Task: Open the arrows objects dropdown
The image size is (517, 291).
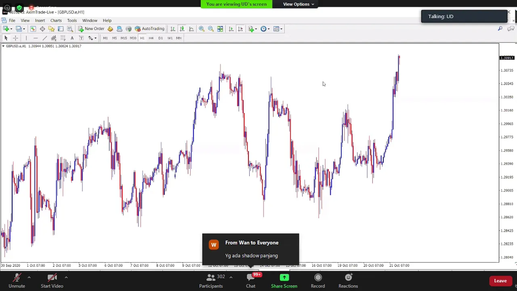Action: click(x=92, y=38)
